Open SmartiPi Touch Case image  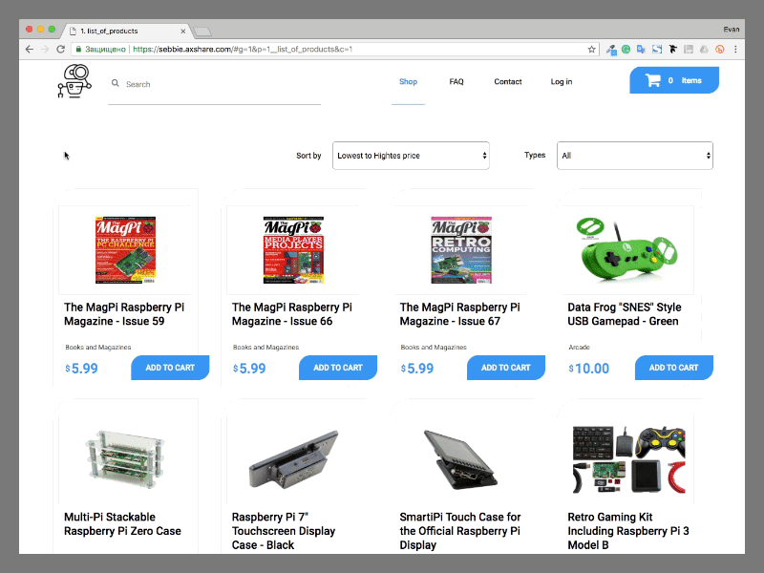tap(460, 459)
